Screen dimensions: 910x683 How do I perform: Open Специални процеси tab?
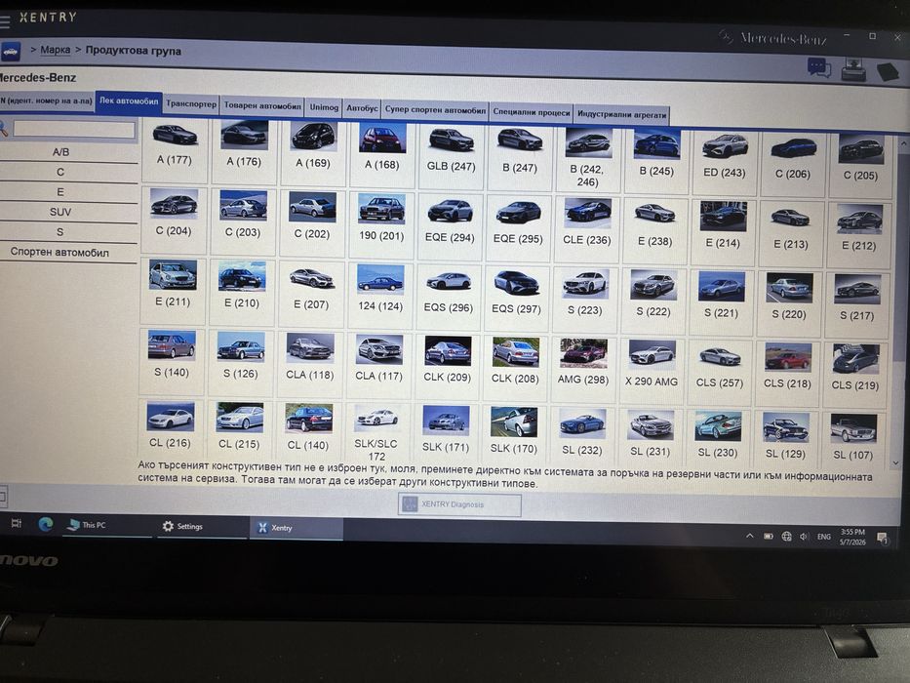[x=531, y=112]
